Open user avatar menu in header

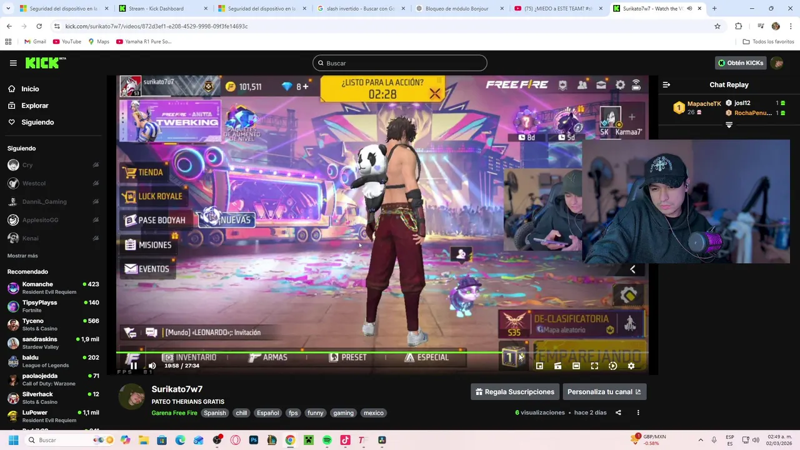[x=777, y=63]
